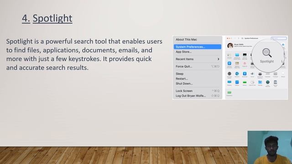Click the Apple ID icon in System Preferences
The height and width of the screenshot is (164, 292).
coord(283,45)
